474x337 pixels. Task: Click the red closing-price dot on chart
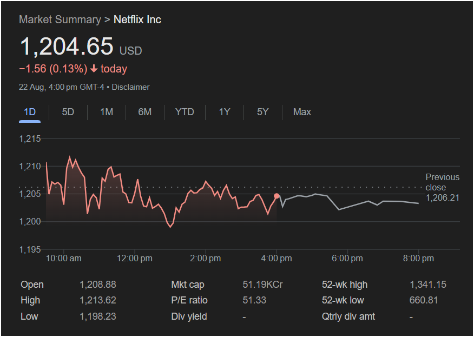[276, 196]
